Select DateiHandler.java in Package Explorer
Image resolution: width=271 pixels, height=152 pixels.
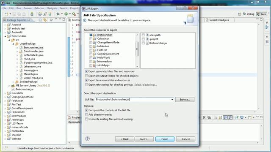33,52
